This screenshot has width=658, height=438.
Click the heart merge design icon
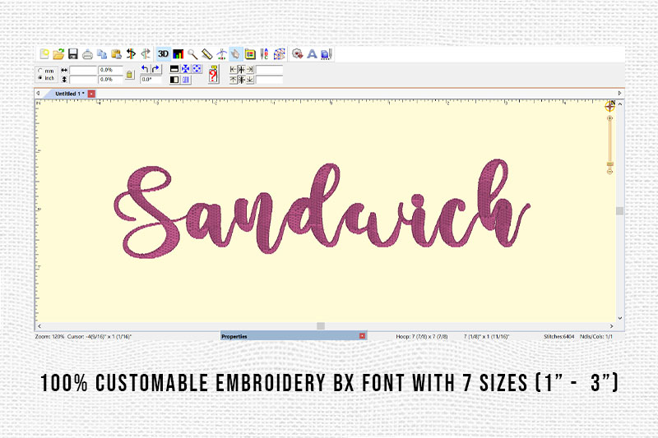297,53
